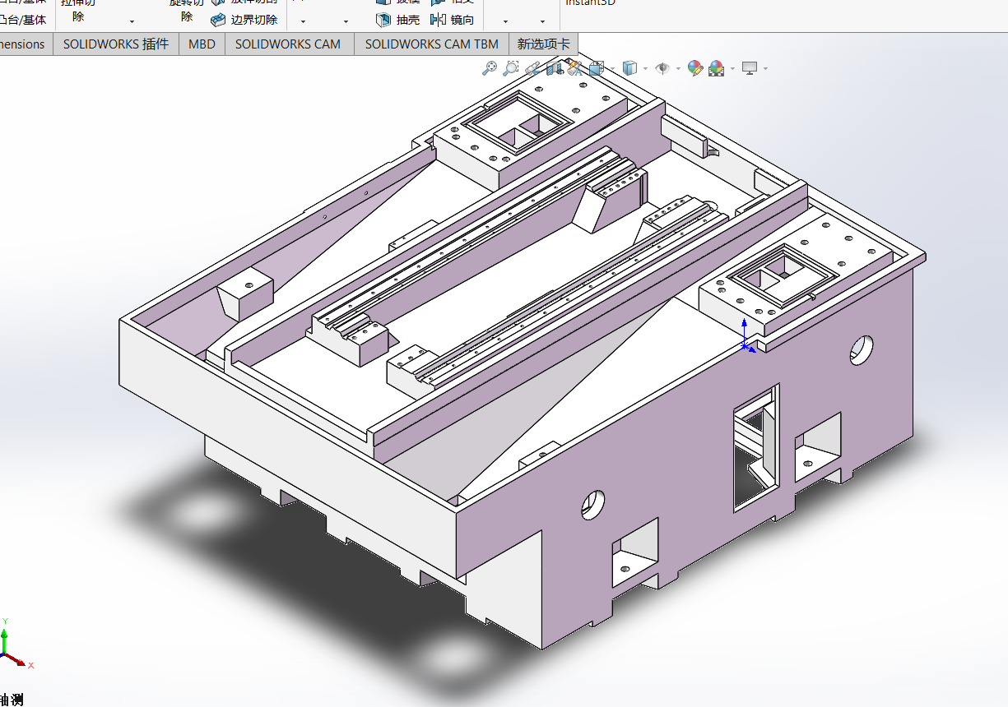Screen dimensions: 1008x707
Task: Toggle the Section View tool
Action: point(554,69)
